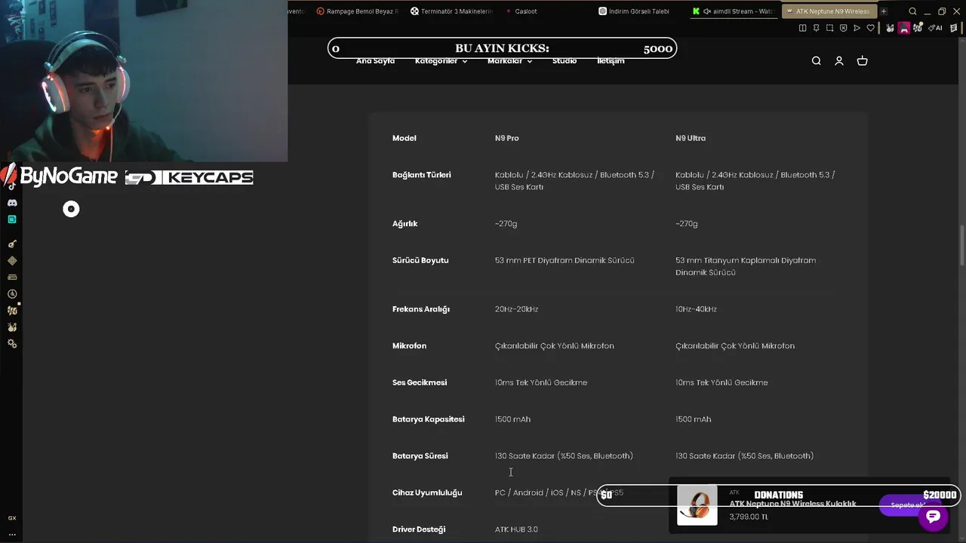The image size is (966, 543).
Task: Add page to bookmarks heart icon
Action: pyautogui.click(x=870, y=28)
